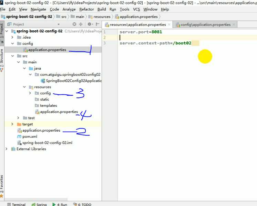Viewport: 257px width, 206px height.
Task: Collapse the spring-boot-02-config-02 root node
Action: [7, 31]
